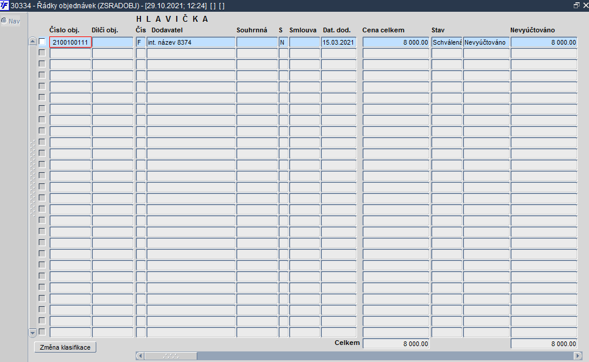Restore the Řádky objednávek window
This screenshot has width=589, height=362.
[577, 5]
